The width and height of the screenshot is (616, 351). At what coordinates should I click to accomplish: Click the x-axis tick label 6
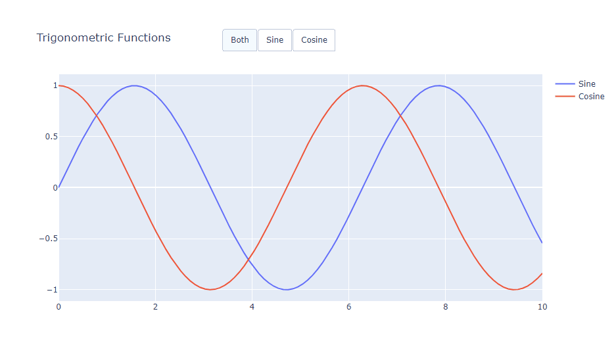[x=348, y=307]
